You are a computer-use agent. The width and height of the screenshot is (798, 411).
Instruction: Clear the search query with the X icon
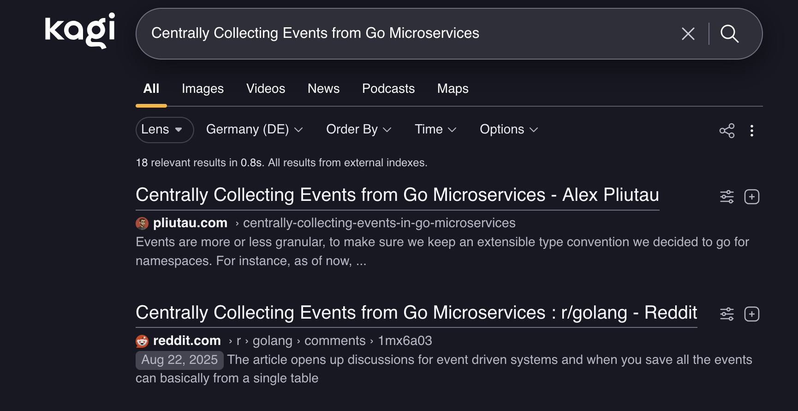click(688, 34)
